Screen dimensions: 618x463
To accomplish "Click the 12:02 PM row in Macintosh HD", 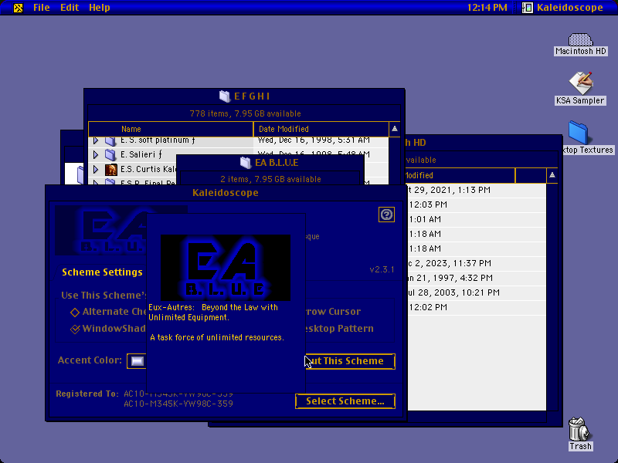I will (475, 307).
